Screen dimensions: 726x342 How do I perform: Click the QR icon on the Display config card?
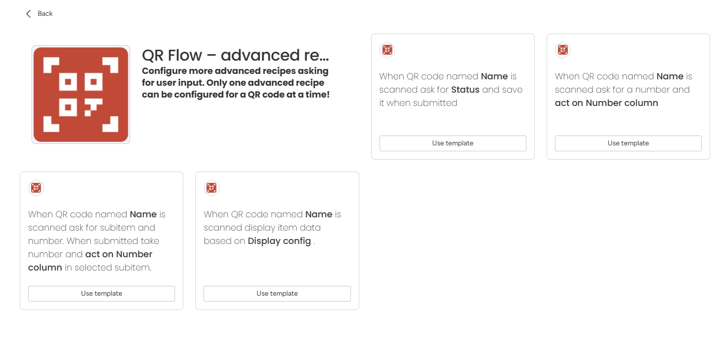click(211, 188)
